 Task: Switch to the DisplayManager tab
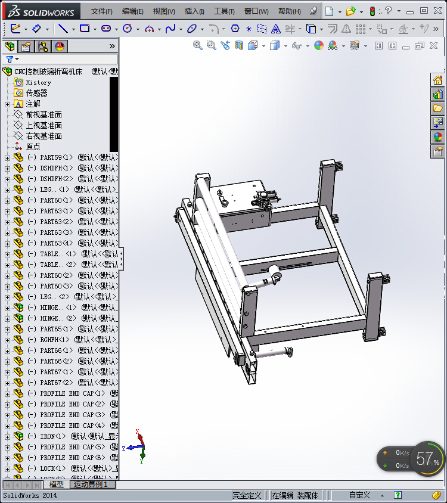pos(60,47)
